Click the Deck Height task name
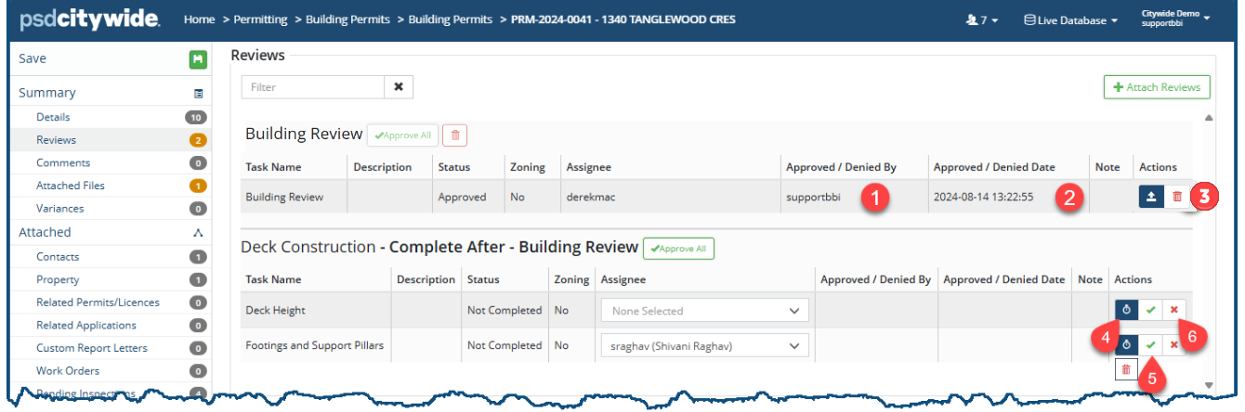The image size is (1245, 412). 275,310
